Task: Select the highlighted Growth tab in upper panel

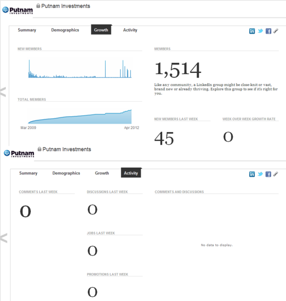Action: 101,30
